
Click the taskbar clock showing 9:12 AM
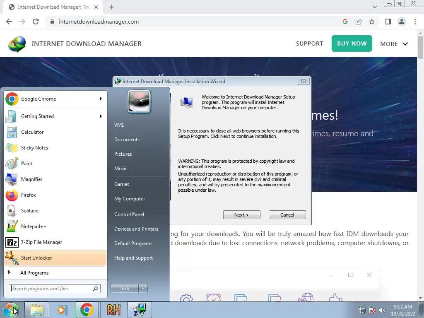[403, 310]
